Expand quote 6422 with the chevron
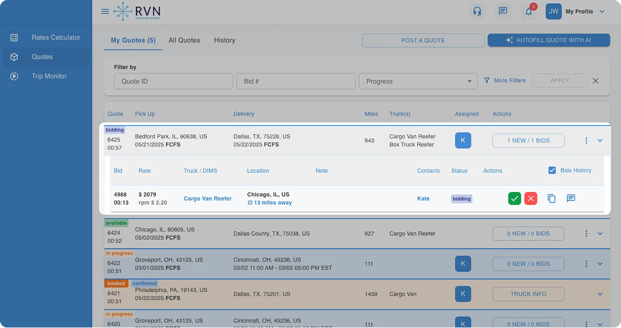This screenshot has width=621, height=328. [600, 264]
